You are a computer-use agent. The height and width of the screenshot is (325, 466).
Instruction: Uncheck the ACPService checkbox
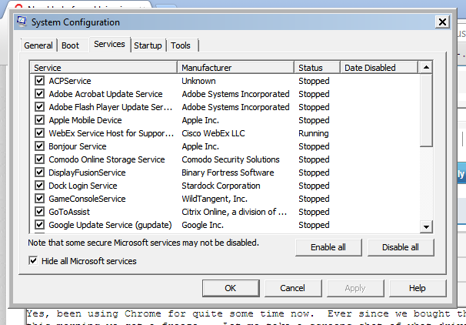pyautogui.click(x=39, y=80)
